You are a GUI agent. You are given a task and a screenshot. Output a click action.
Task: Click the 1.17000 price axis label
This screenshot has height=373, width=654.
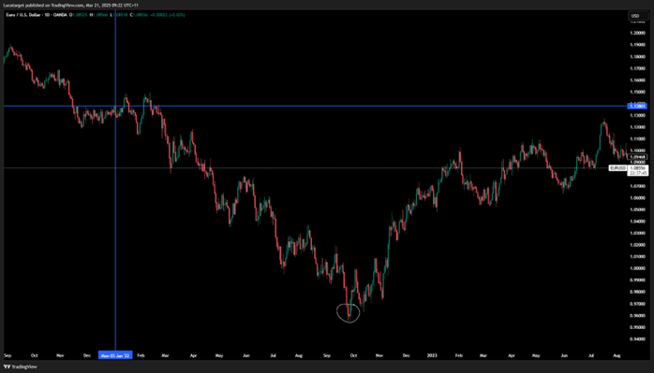[x=637, y=68]
